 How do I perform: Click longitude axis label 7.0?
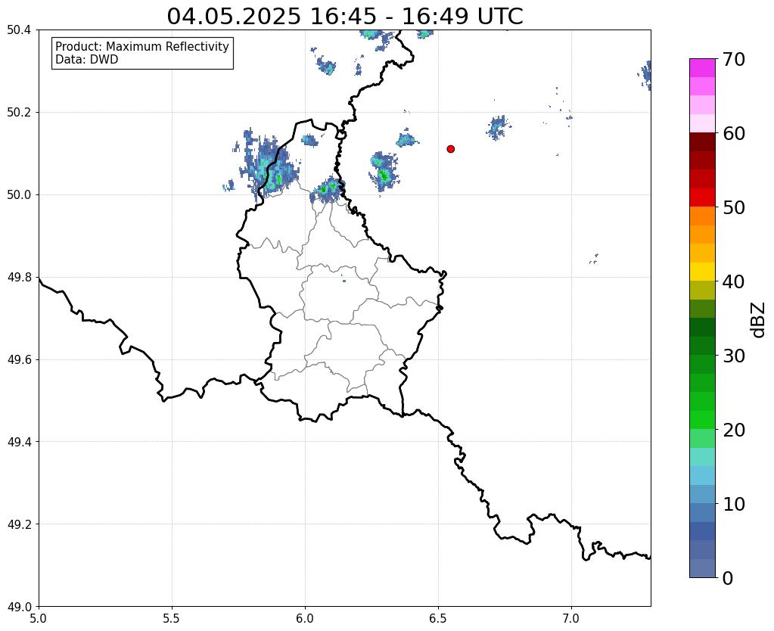pyautogui.click(x=571, y=619)
